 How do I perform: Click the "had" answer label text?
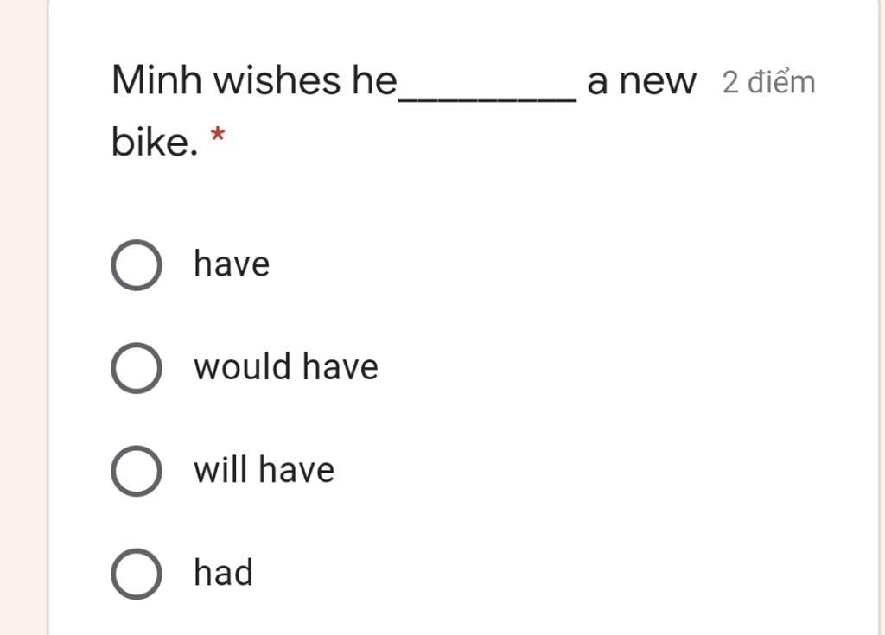223,572
